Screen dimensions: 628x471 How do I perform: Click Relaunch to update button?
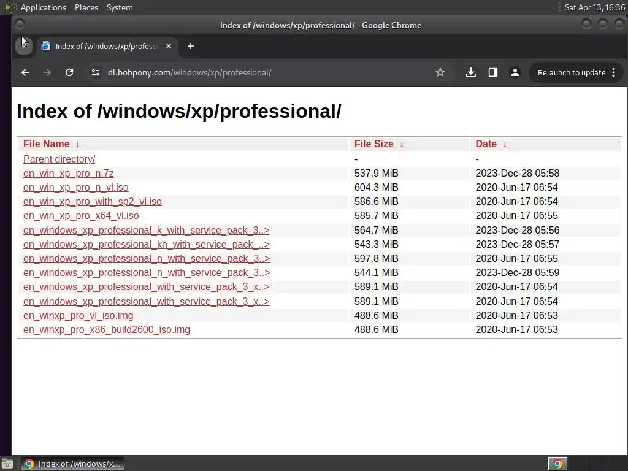571,72
